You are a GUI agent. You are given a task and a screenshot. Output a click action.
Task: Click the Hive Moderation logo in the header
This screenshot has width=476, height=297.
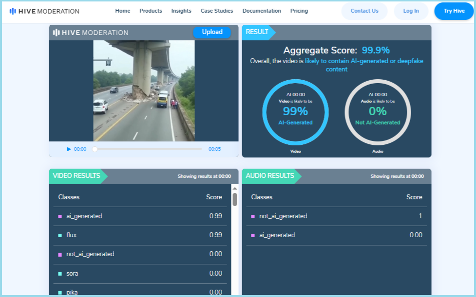tap(44, 11)
